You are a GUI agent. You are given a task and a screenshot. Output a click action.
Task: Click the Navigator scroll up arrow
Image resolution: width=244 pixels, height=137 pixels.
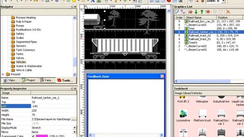75,18
